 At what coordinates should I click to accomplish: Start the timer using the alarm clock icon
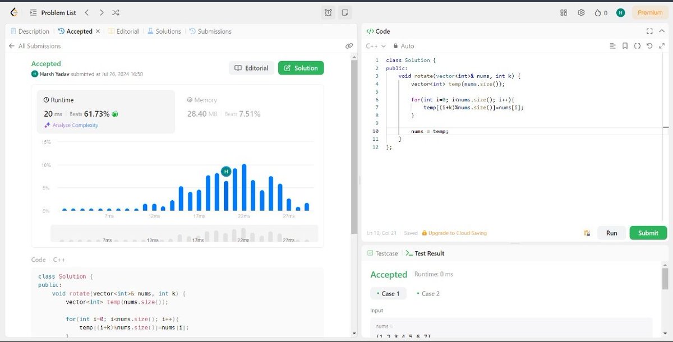[x=328, y=12]
